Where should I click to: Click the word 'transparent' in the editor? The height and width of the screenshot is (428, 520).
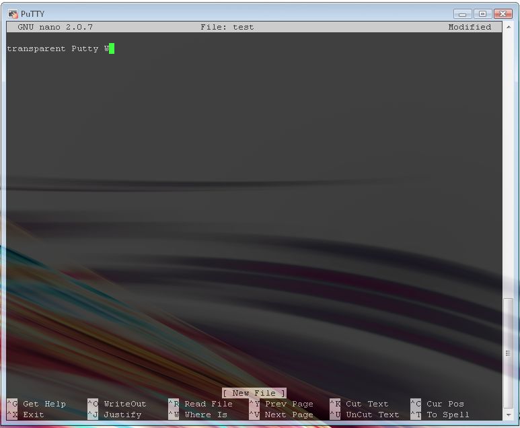coord(36,48)
